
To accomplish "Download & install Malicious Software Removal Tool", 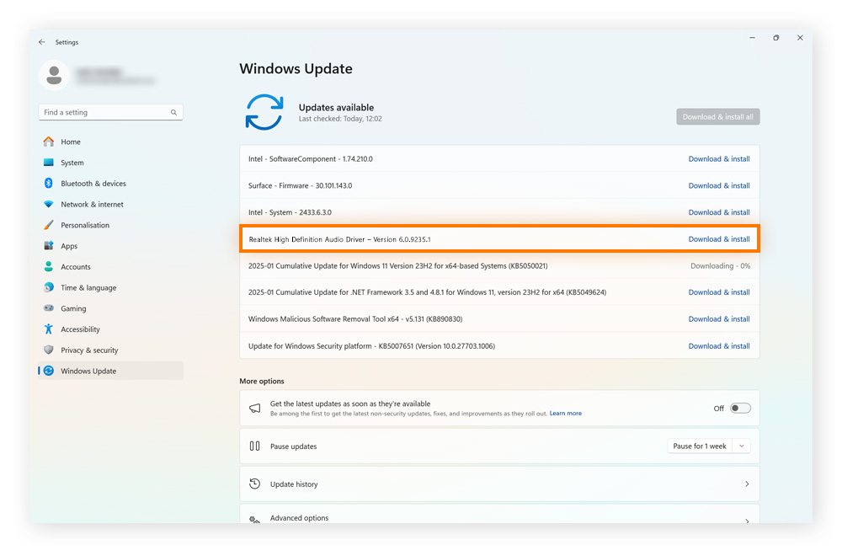I will (x=719, y=319).
